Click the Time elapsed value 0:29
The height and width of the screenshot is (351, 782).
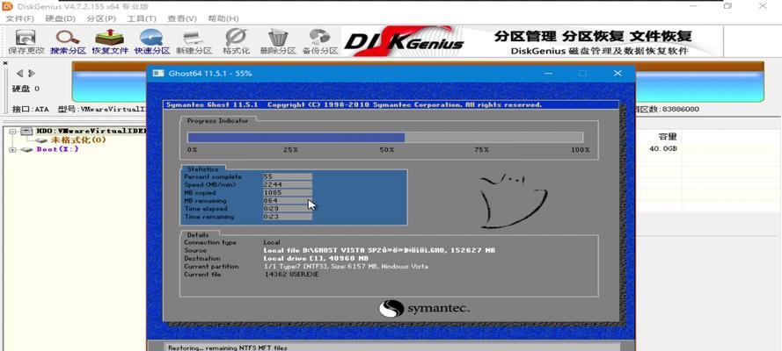288,208
